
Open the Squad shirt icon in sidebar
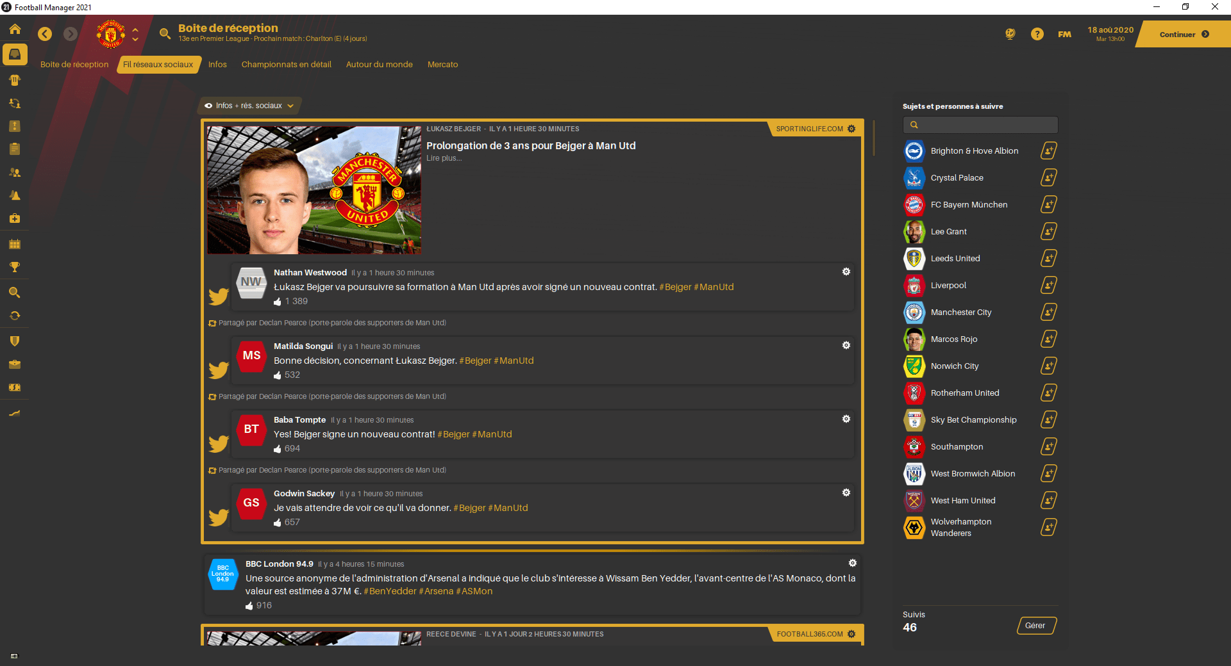tap(15, 80)
